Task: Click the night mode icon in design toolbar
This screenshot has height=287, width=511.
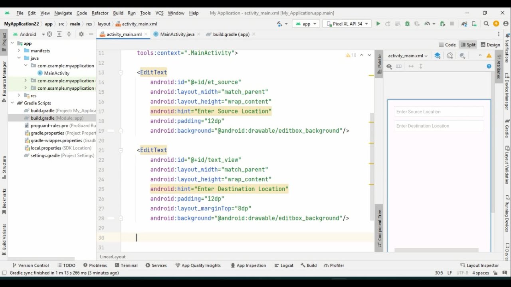Action: pyautogui.click(x=462, y=56)
